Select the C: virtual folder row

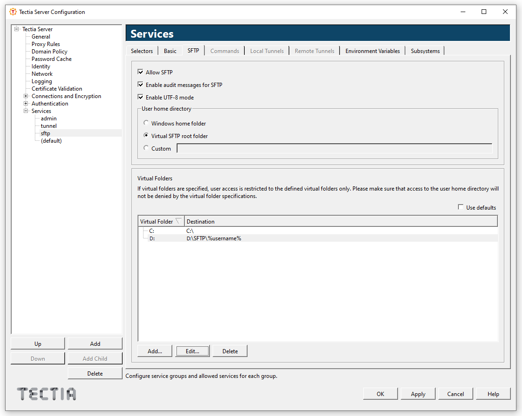[x=318, y=231]
